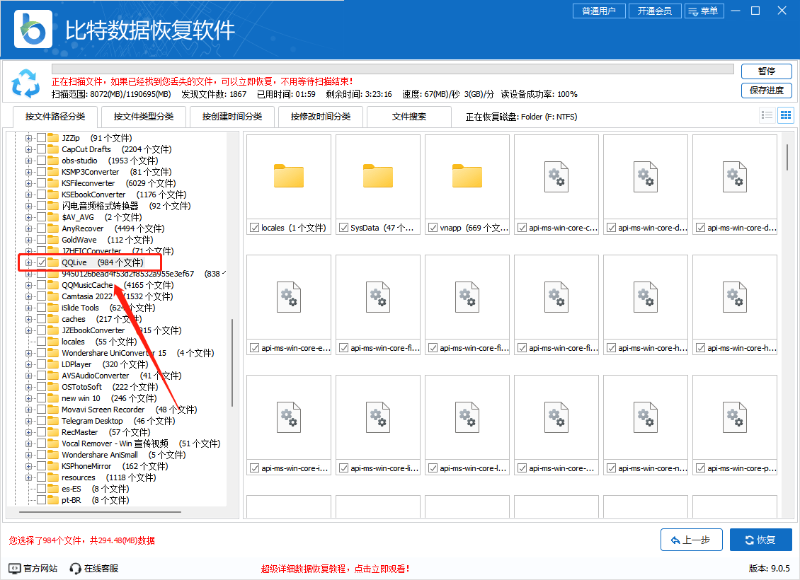Click the 恢复 button

761,540
